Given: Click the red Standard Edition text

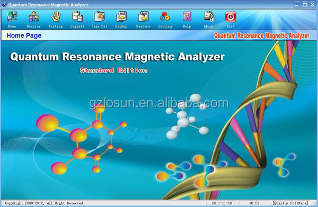Looking at the screenshot, I should [113, 70].
